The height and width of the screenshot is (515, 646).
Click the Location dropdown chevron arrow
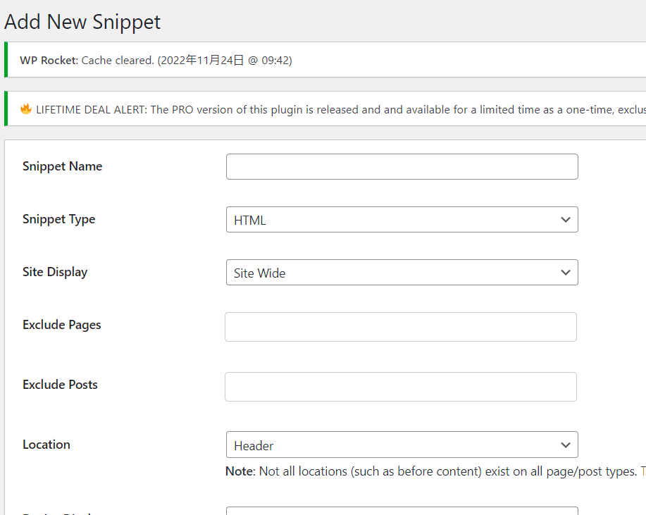coord(565,445)
